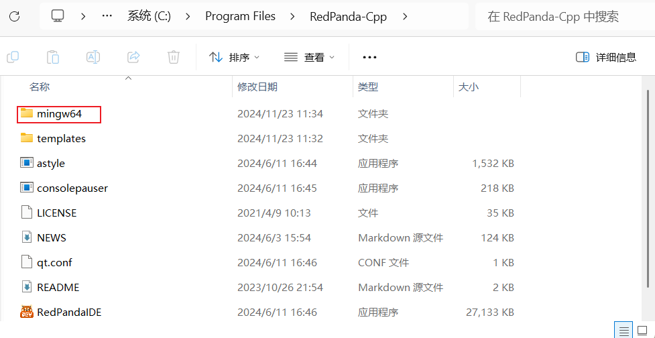Click the consolepauser file name
Viewport: 655px width, 338px height.
tap(72, 188)
